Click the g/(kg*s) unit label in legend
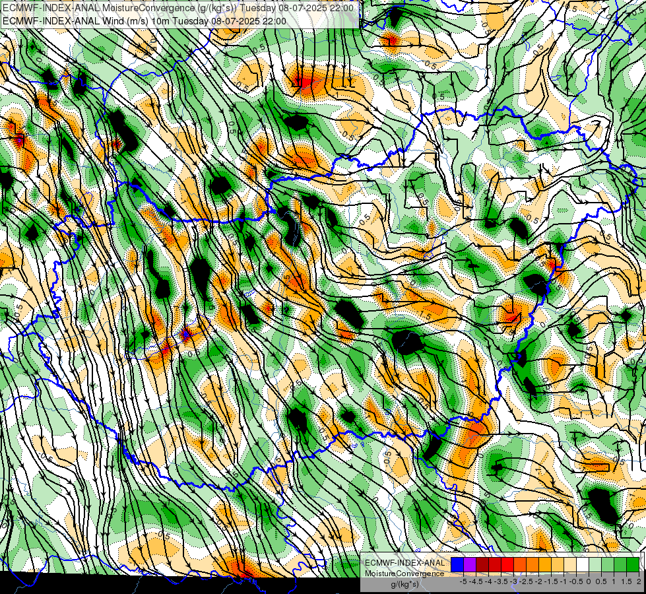 [404, 584]
